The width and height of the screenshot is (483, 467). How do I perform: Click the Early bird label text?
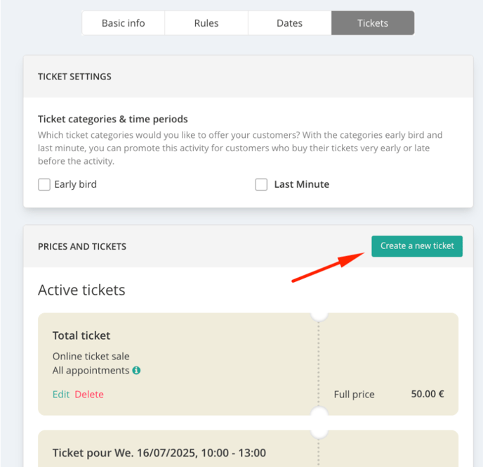click(x=76, y=184)
